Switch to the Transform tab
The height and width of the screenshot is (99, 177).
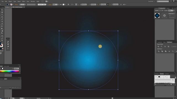click(160, 42)
